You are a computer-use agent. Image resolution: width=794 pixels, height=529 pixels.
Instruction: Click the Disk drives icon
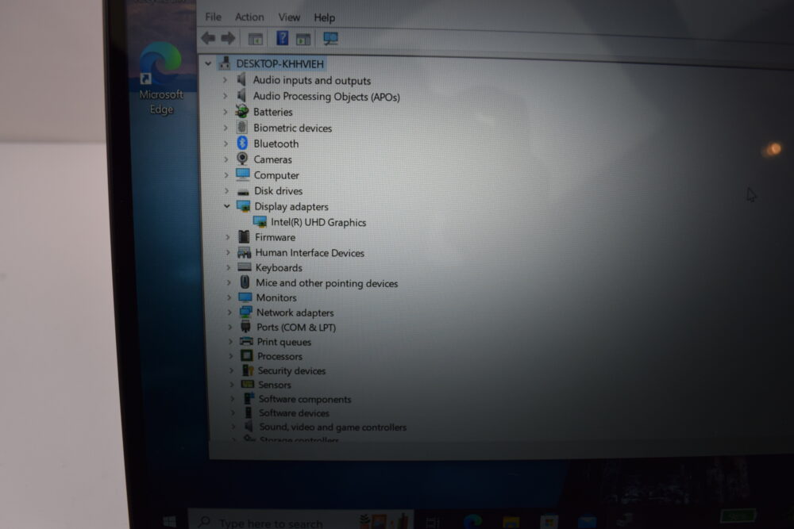[243, 191]
